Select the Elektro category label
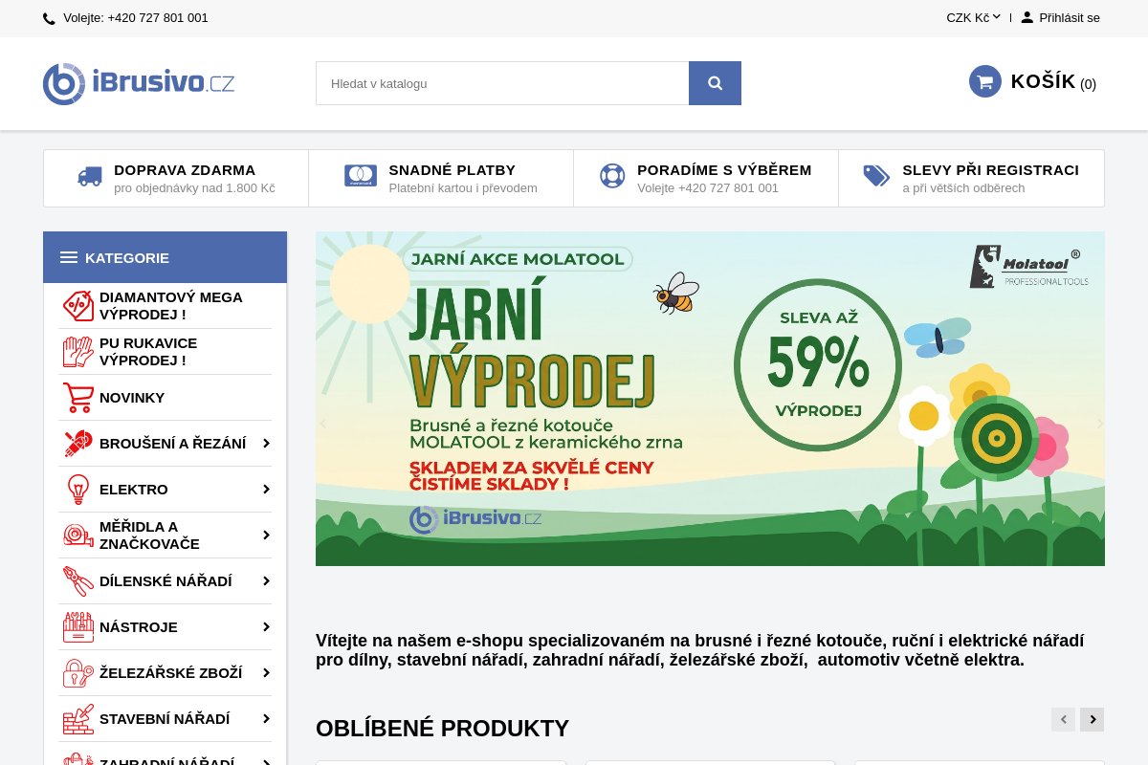This screenshot has height=765, width=1148. [134, 490]
